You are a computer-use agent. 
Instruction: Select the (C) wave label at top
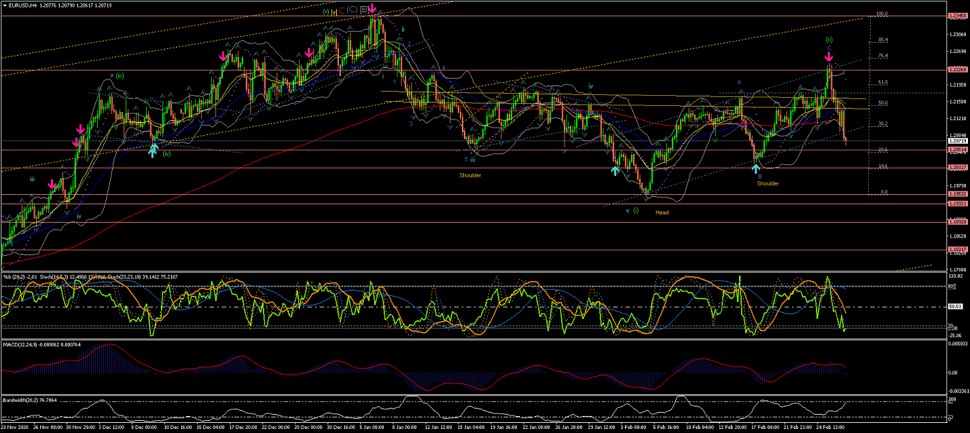coord(352,10)
